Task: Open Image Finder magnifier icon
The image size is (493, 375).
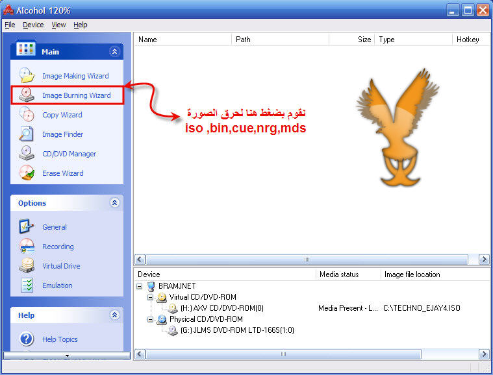Action: point(27,134)
